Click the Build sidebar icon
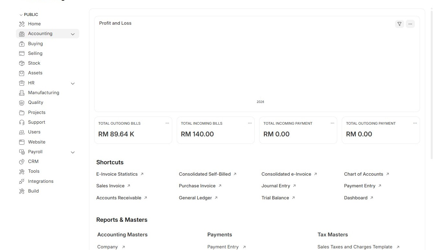This screenshot has width=447, height=250. [22, 191]
